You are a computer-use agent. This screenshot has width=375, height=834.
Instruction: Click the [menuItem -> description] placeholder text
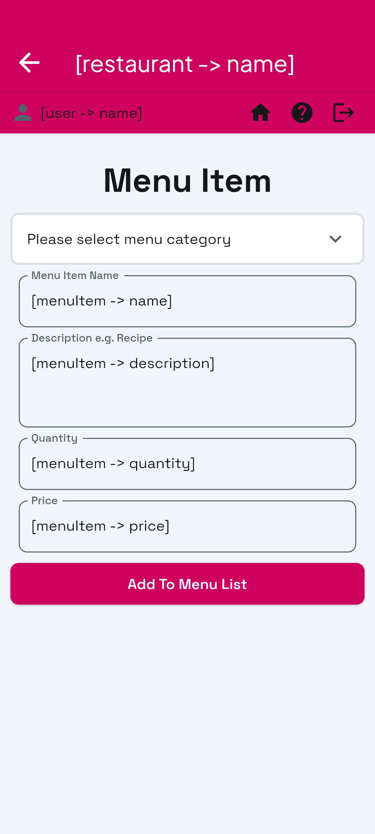(123, 364)
